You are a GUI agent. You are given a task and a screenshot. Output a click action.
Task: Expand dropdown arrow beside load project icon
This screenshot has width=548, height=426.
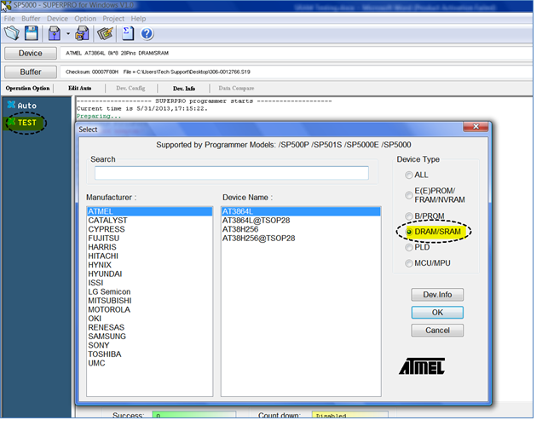(x=67, y=34)
